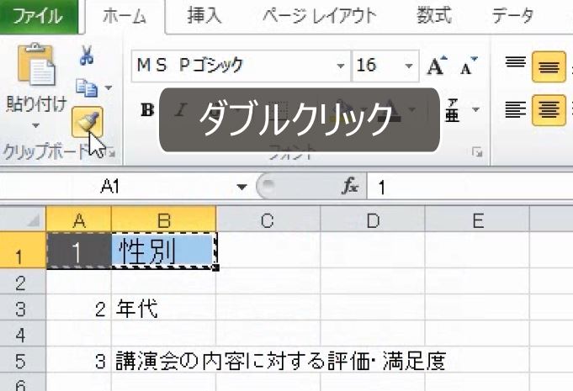Select column E header
Image resolution: width=573 pixels, height=391 pixels.
click(x=477, y=219)
